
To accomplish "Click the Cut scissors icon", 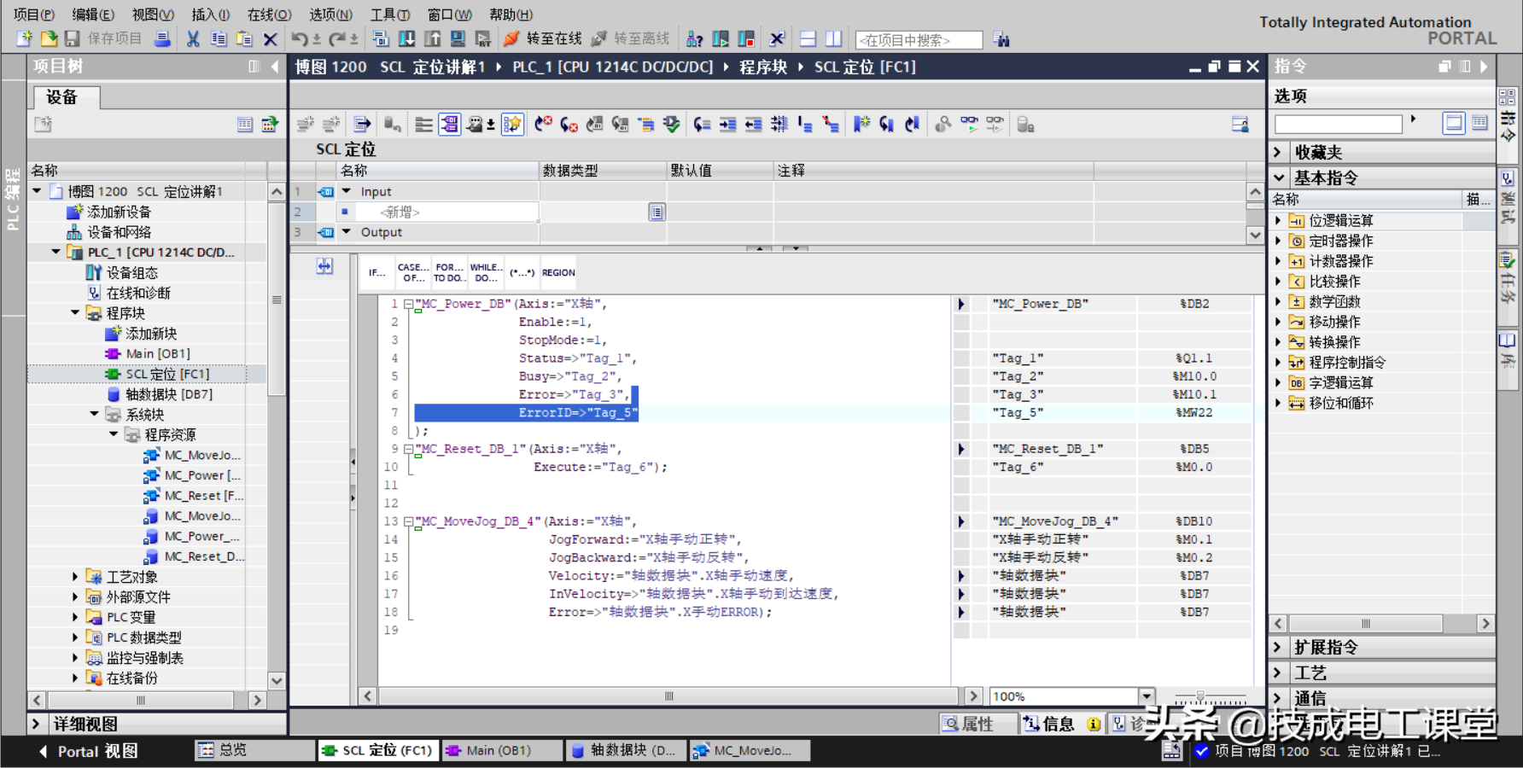I will pyautogui.click(x=193, y=39).
